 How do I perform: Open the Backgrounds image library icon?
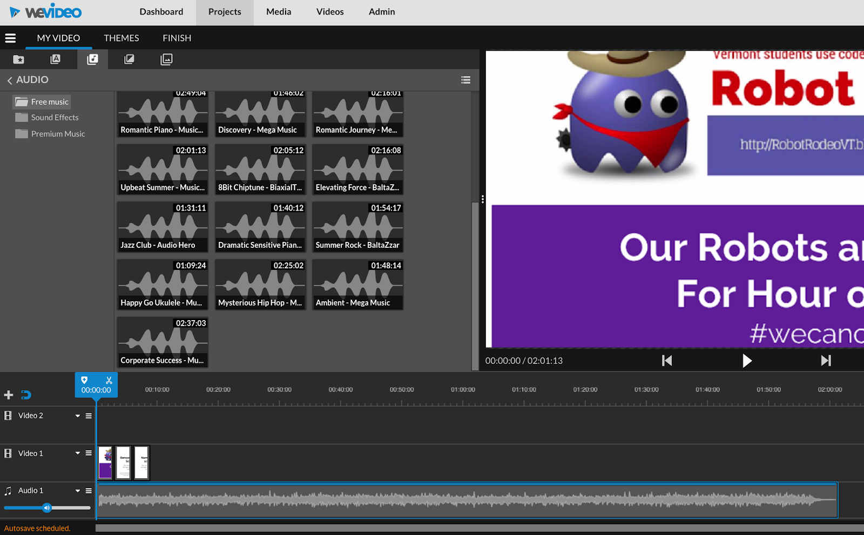tap(166, 59)
